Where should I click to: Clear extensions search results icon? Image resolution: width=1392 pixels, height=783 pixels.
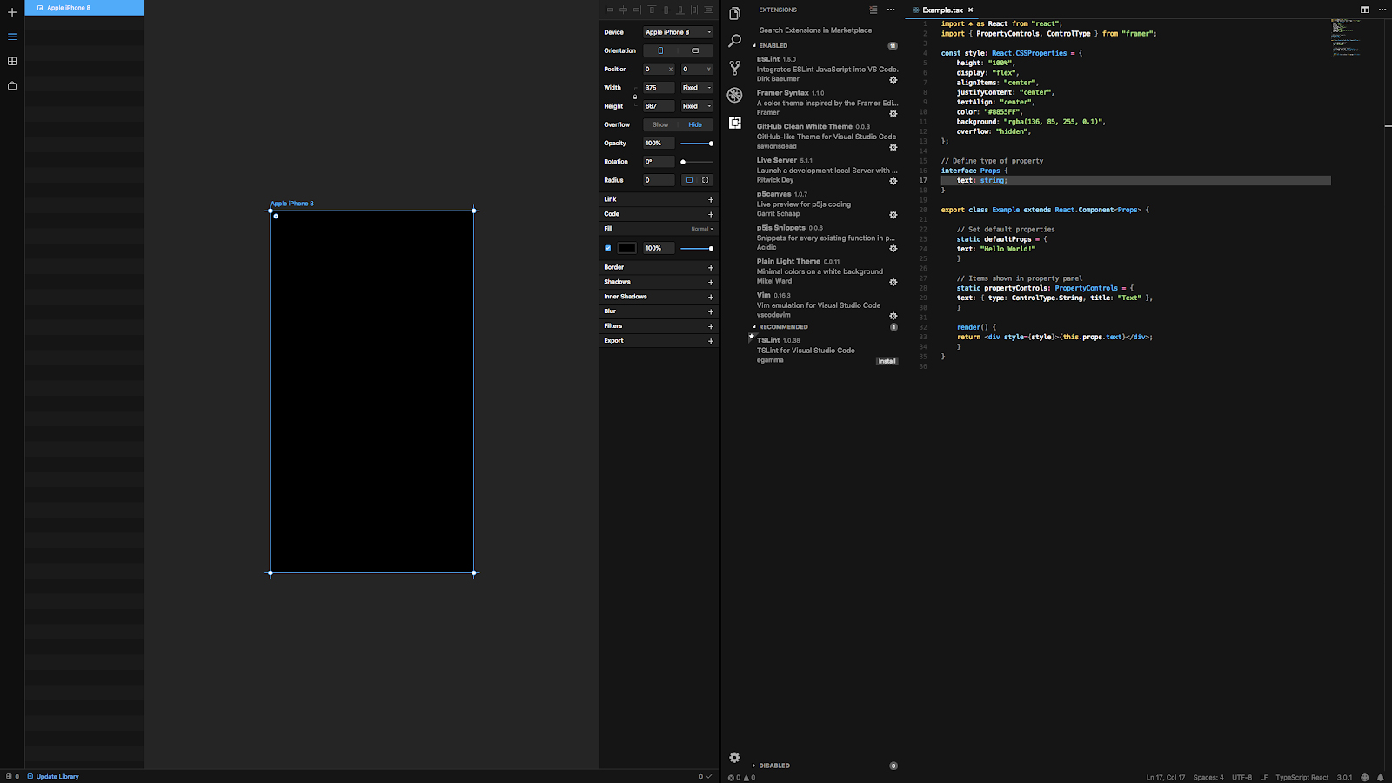[x=873, y=10]
